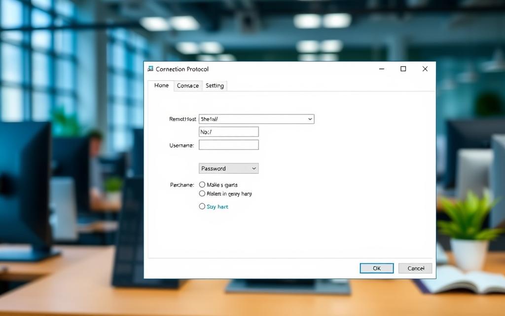Minimize the Connection Protocol dialog
505x316 pixels.
(382, 69)
